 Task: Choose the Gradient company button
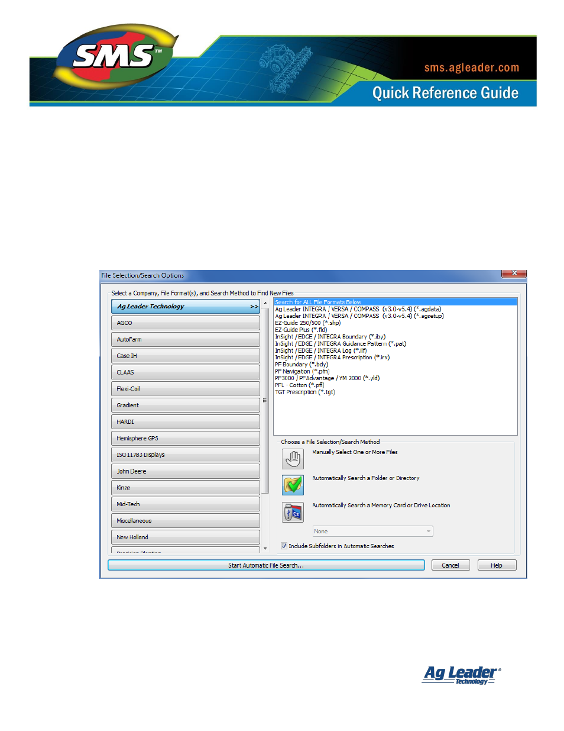click(186, 405)
